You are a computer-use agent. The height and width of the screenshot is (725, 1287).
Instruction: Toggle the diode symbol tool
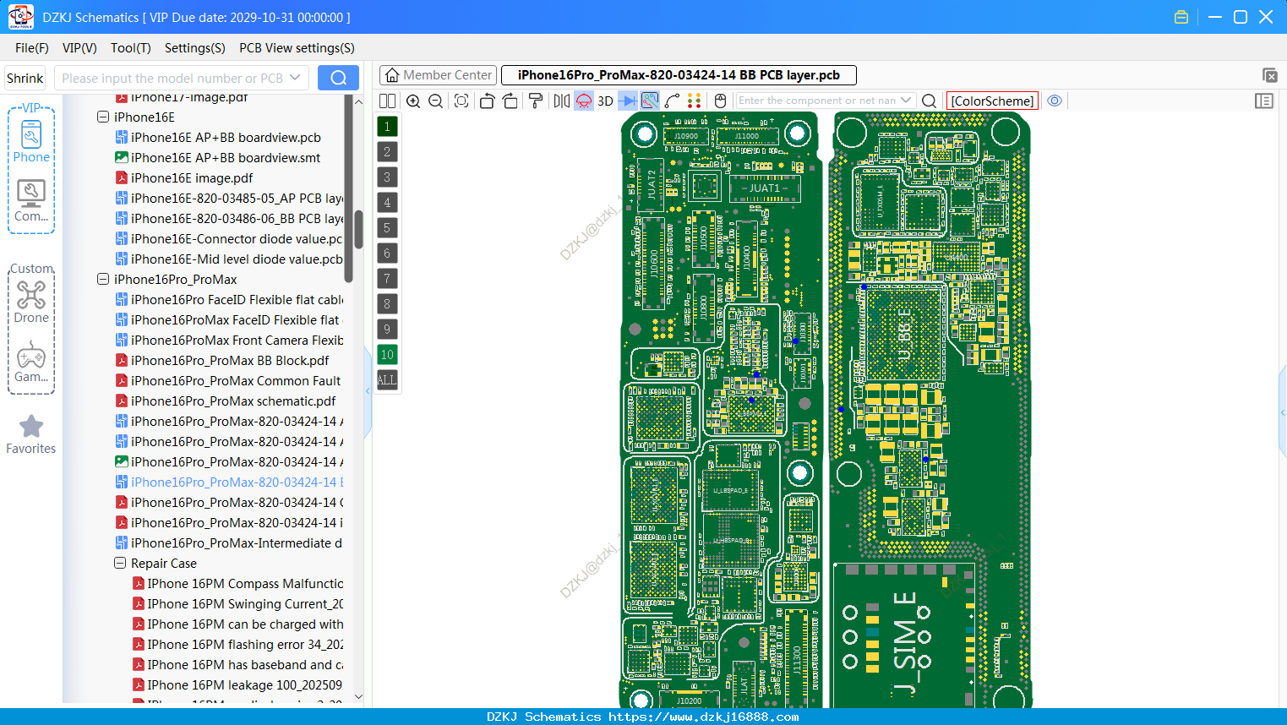pos(628,101)
